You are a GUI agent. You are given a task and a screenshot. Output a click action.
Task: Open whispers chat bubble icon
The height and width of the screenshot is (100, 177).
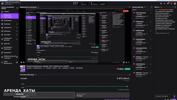171,4
